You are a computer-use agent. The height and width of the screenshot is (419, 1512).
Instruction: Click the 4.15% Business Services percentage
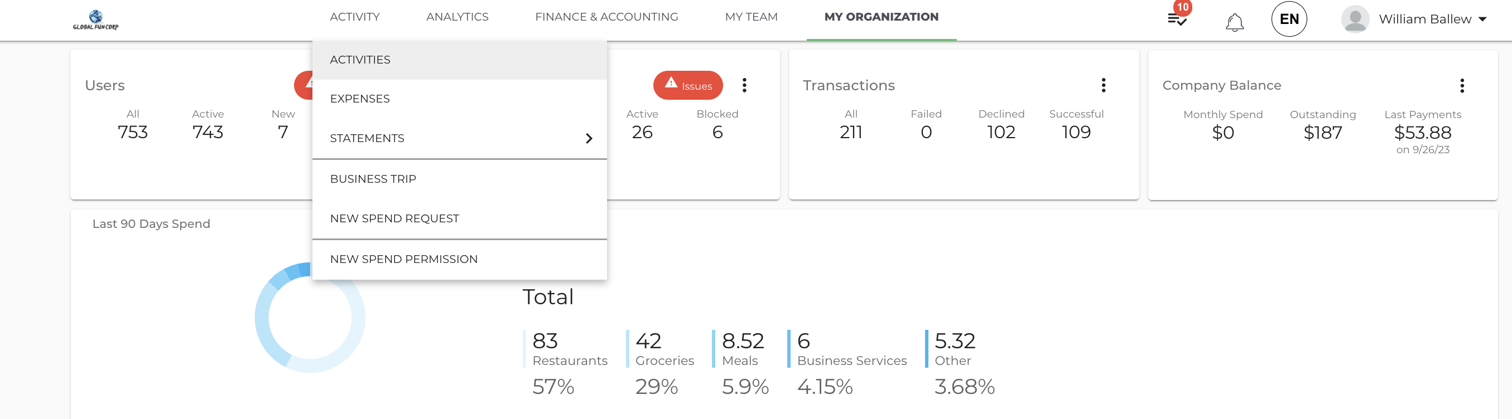[824, 387]
